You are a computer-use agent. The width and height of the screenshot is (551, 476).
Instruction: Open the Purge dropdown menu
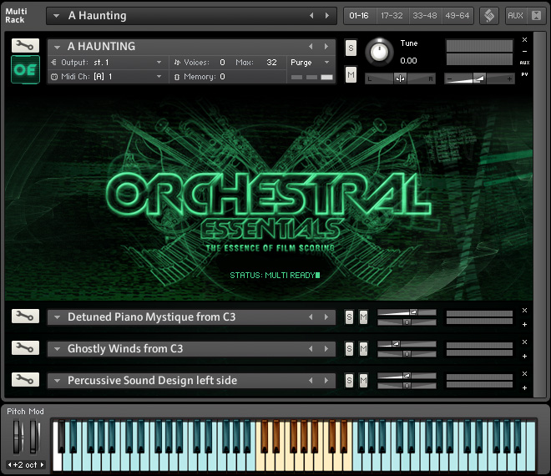click(x=326, y=63)
